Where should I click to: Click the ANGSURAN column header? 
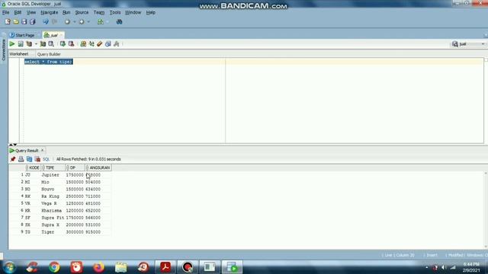[98, 167]
